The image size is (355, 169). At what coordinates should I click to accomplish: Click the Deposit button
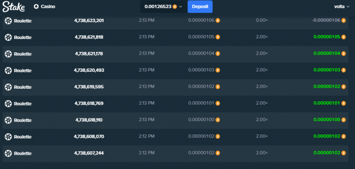[x=200, y=7]
